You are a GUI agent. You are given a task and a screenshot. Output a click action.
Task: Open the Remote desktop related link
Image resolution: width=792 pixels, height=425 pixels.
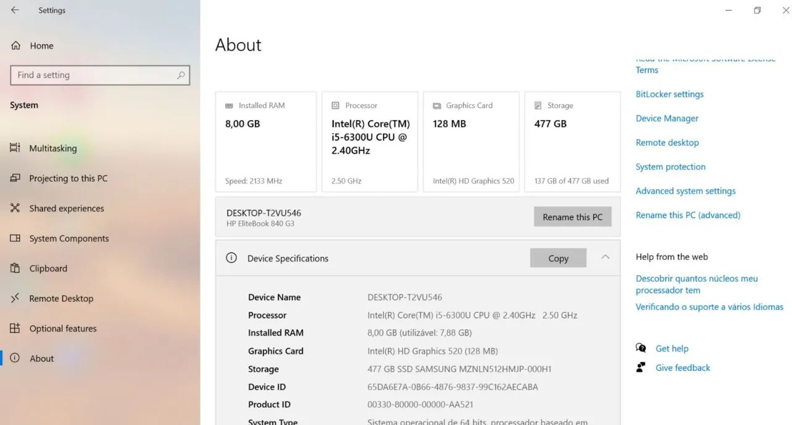[x=667, y=142]
